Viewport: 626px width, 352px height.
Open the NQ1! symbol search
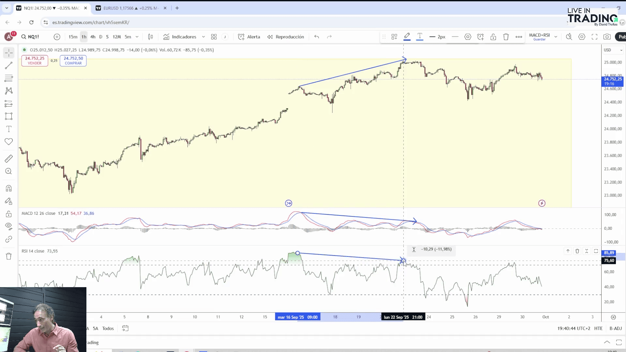pos(30,37)
